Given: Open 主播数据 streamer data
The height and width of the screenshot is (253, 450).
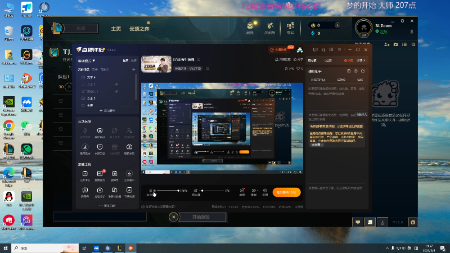Looking at the screenshot, I should [x=278, y=49].
